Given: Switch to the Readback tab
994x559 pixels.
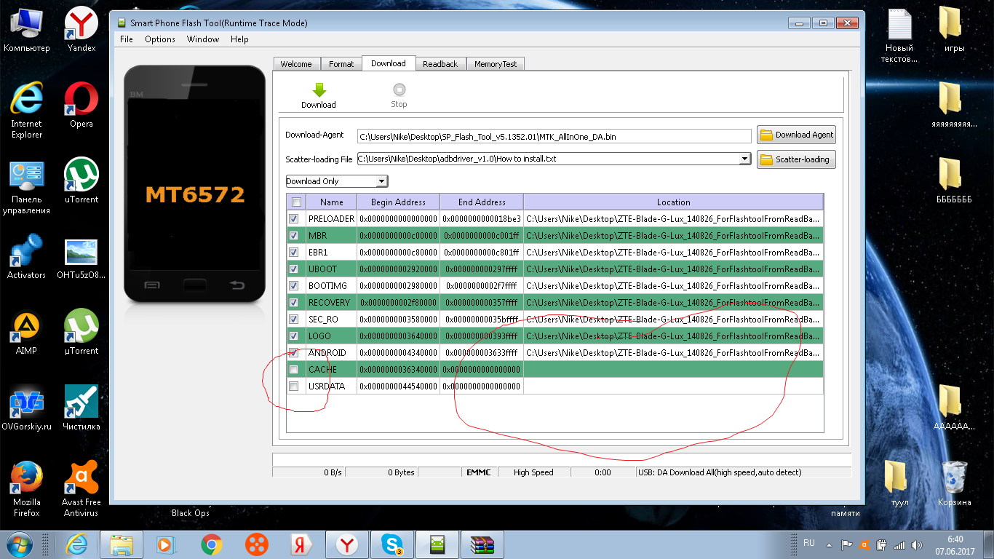Looking at the screenshot, I should click(440, 64).
